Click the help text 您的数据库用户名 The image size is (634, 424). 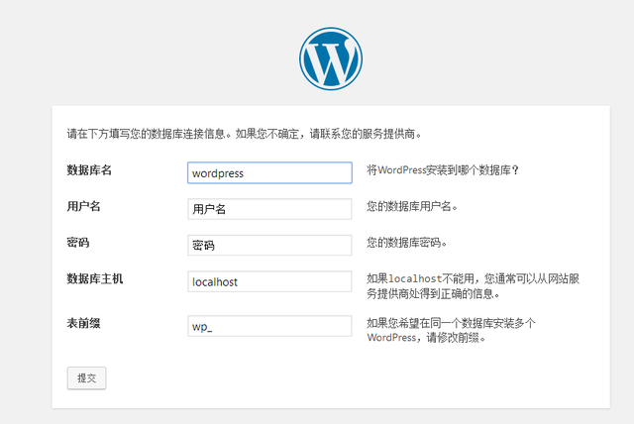(x=412, y=207)
